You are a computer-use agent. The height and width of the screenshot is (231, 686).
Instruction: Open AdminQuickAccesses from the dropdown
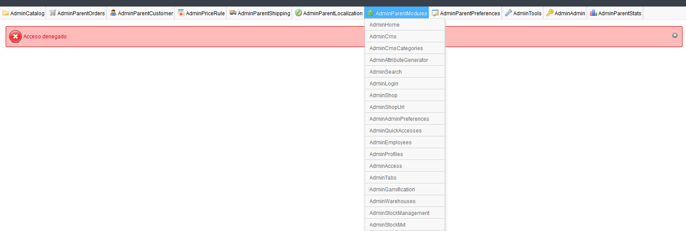point(405,131)
